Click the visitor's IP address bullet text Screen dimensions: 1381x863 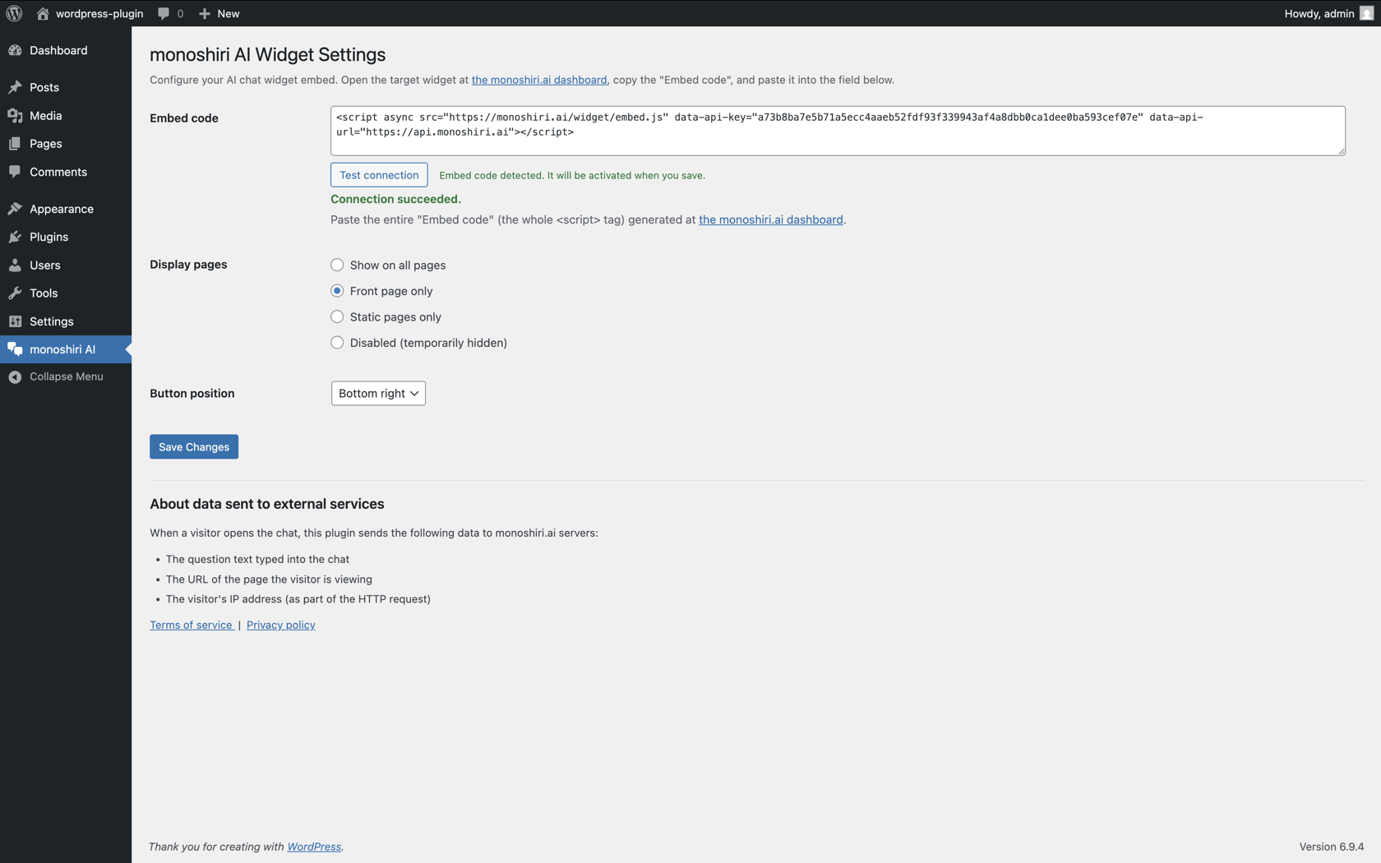point(298,599)
